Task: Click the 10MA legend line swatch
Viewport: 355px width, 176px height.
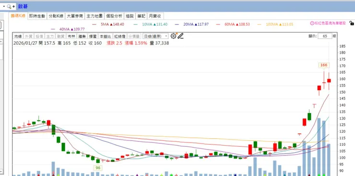Action: pos(136,24)
